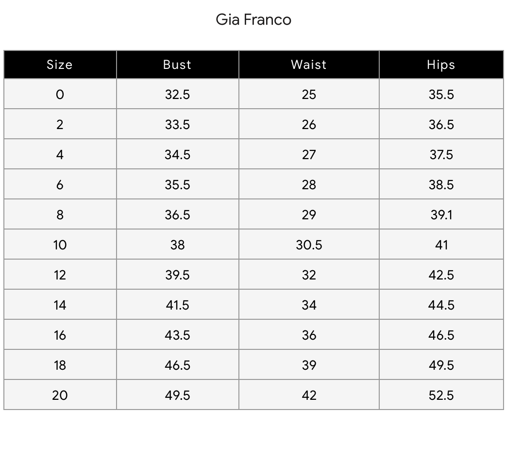Click the Bust column header
Viewport: 505px width, 460px height.
[177, 65]
